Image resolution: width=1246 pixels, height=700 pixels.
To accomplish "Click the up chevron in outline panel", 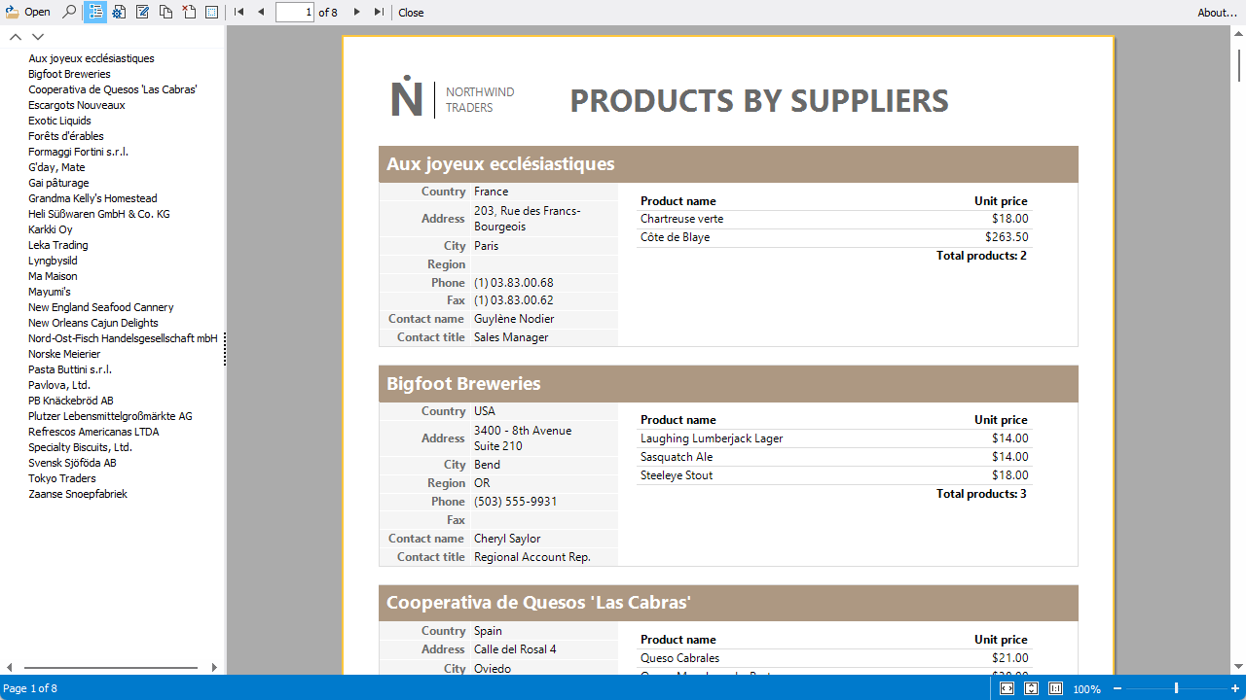I will [16, 37].
